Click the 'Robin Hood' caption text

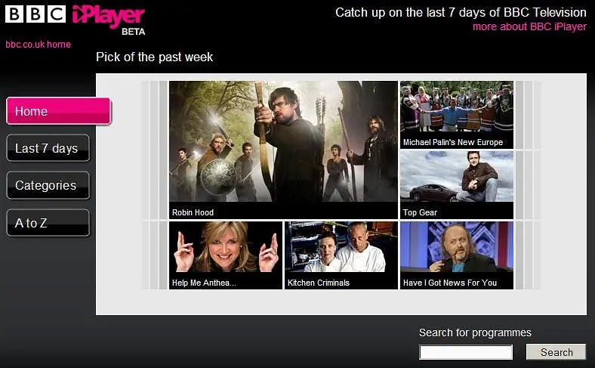193,212
